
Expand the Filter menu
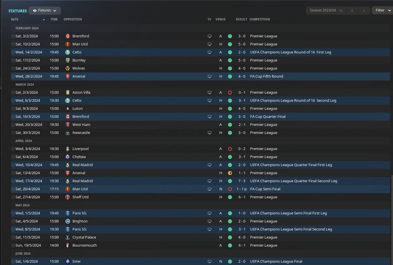382,10
